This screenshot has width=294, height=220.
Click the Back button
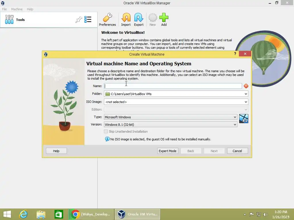[x=191, y=151]
